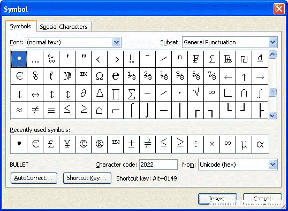Pick the ellipsis symbol in the grid
This screenshot has width=288, height=211.
click(35, 59)
